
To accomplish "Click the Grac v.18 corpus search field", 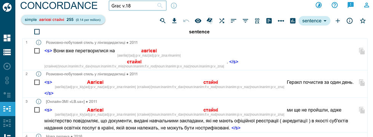I will (137, 6).
